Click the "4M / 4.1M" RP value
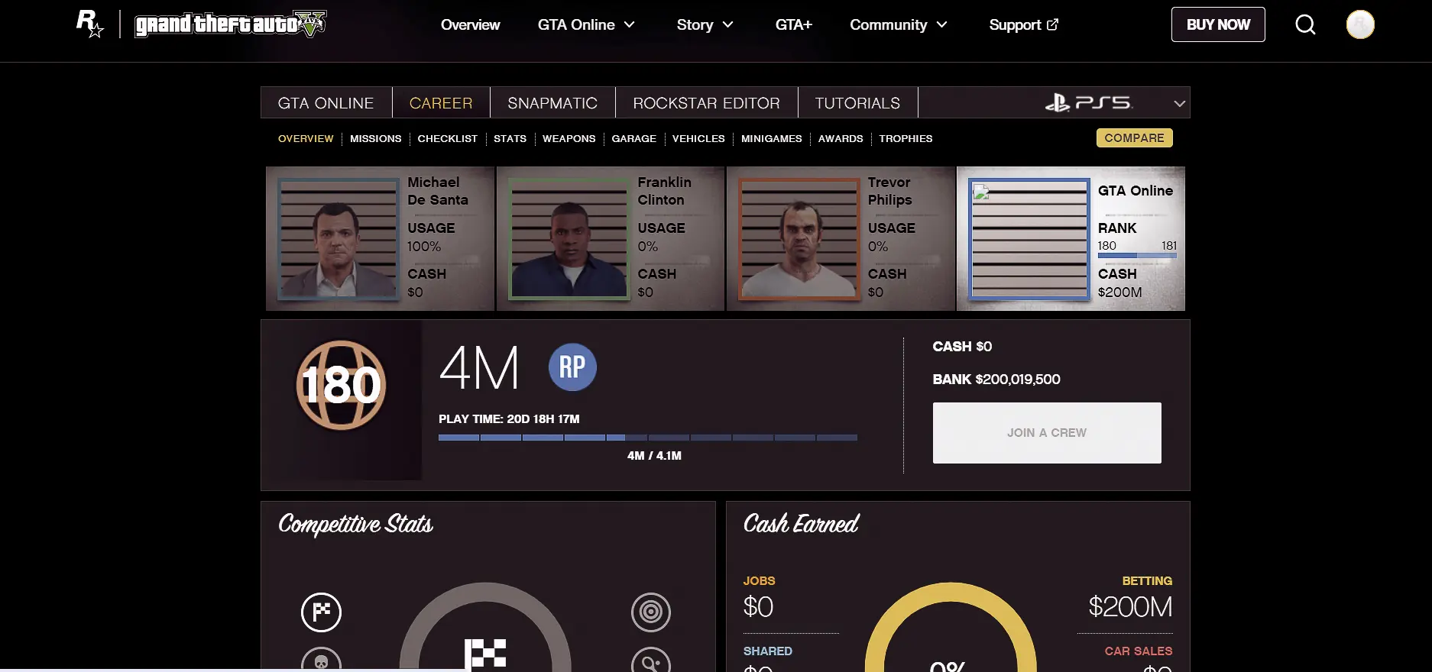 pos(654,455)
